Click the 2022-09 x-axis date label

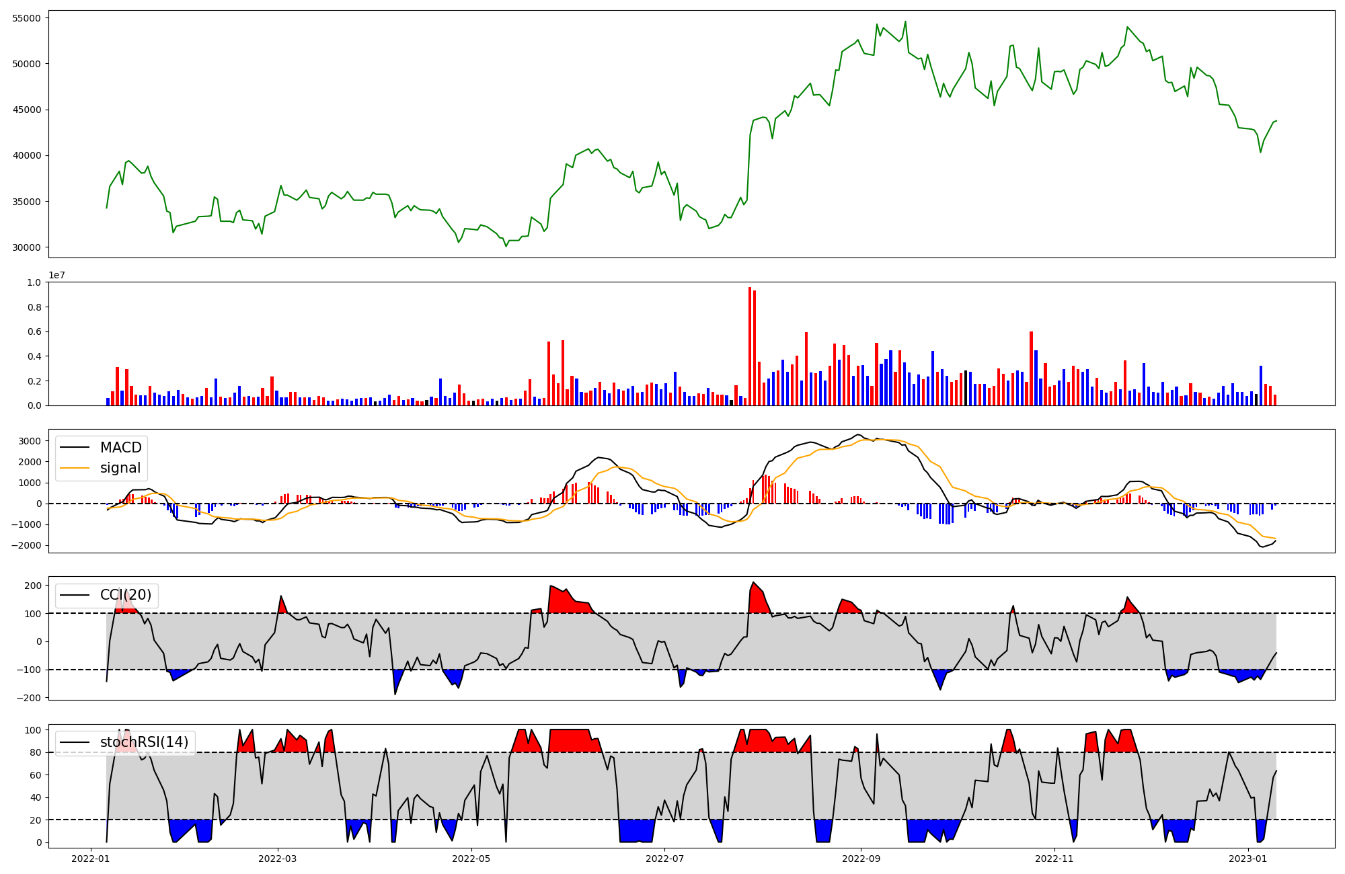click(861, 859)
